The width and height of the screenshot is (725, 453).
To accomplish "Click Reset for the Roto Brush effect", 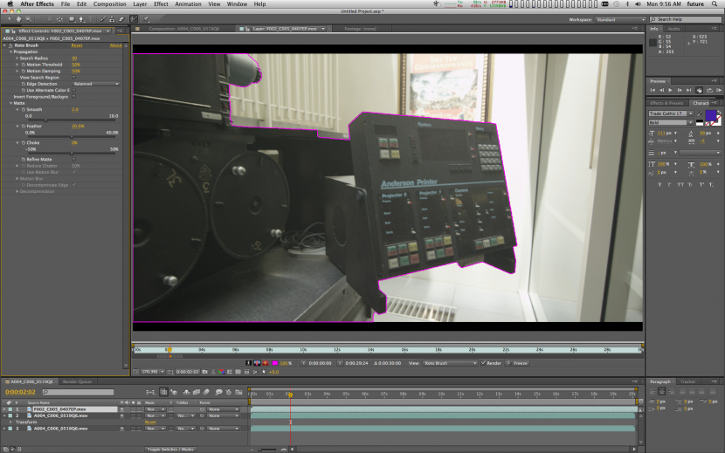I will tap(76, 45).
